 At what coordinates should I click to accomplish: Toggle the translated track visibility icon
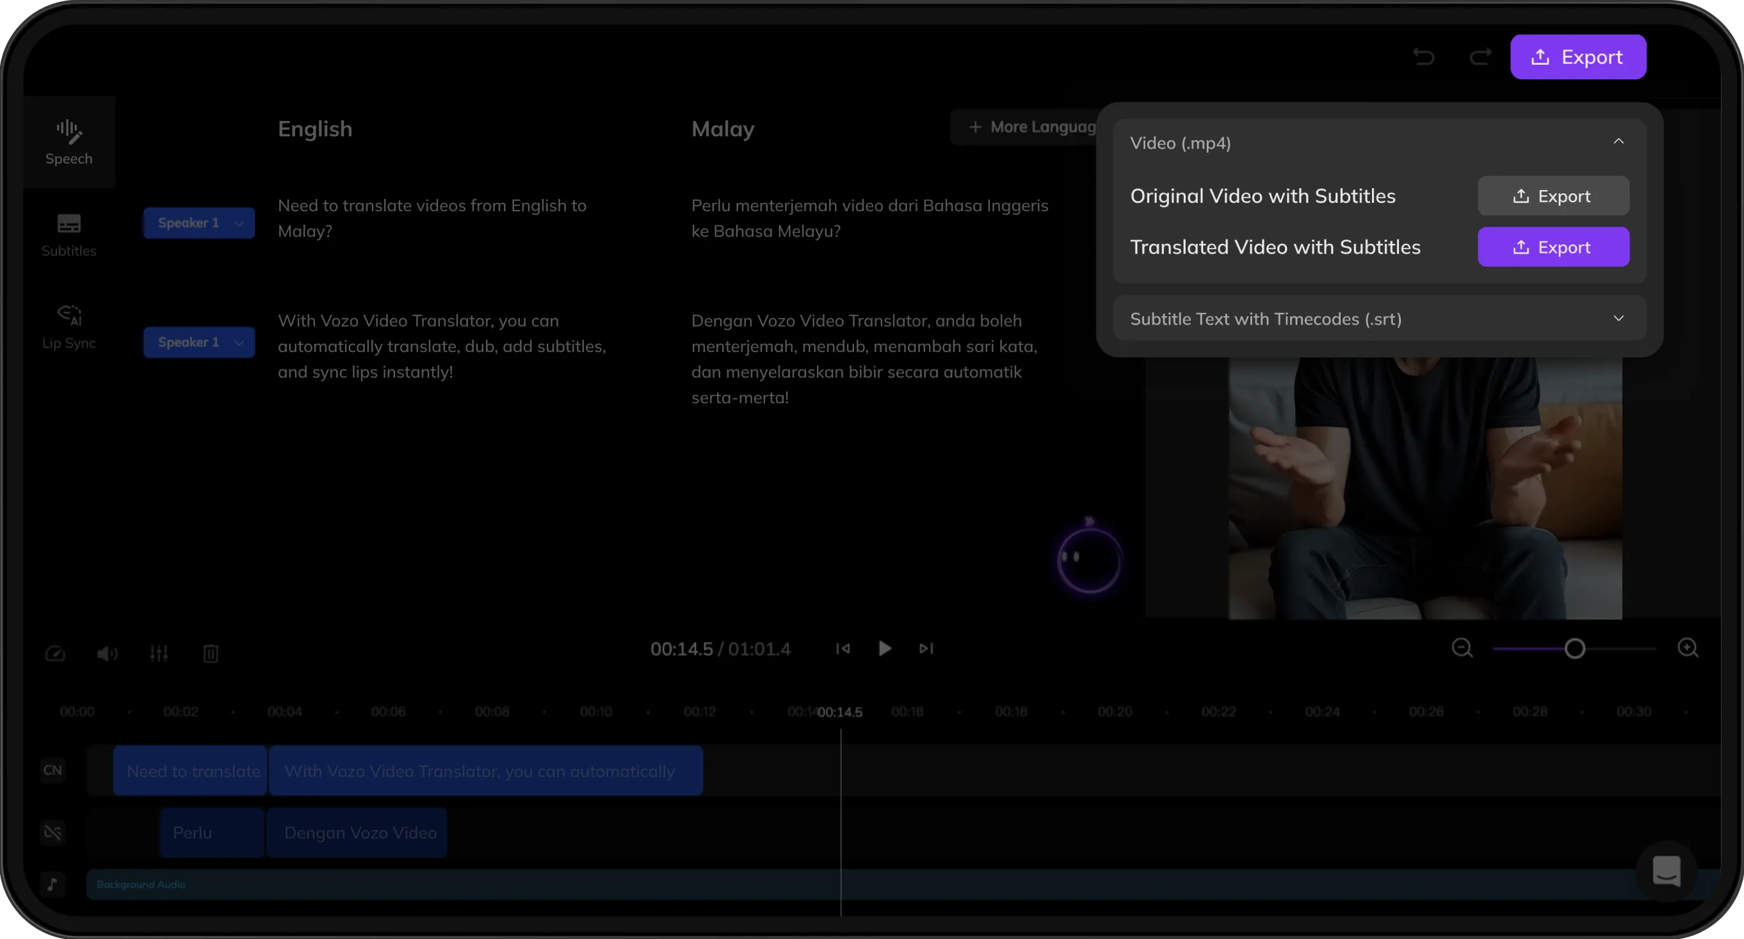pos(52,832)
